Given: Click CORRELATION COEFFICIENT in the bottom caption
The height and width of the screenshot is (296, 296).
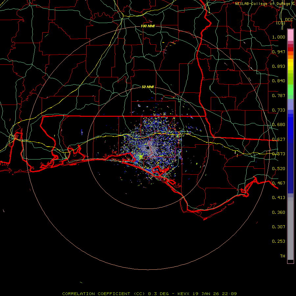Looking at the screenshot, I should tap(95, 294).
